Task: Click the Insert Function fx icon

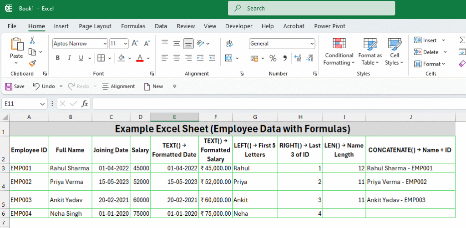Action: tap(85, 104)
